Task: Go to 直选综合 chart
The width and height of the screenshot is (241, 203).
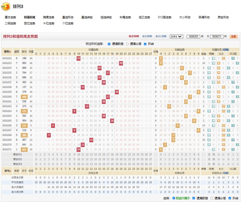Action: click(87, 17)
